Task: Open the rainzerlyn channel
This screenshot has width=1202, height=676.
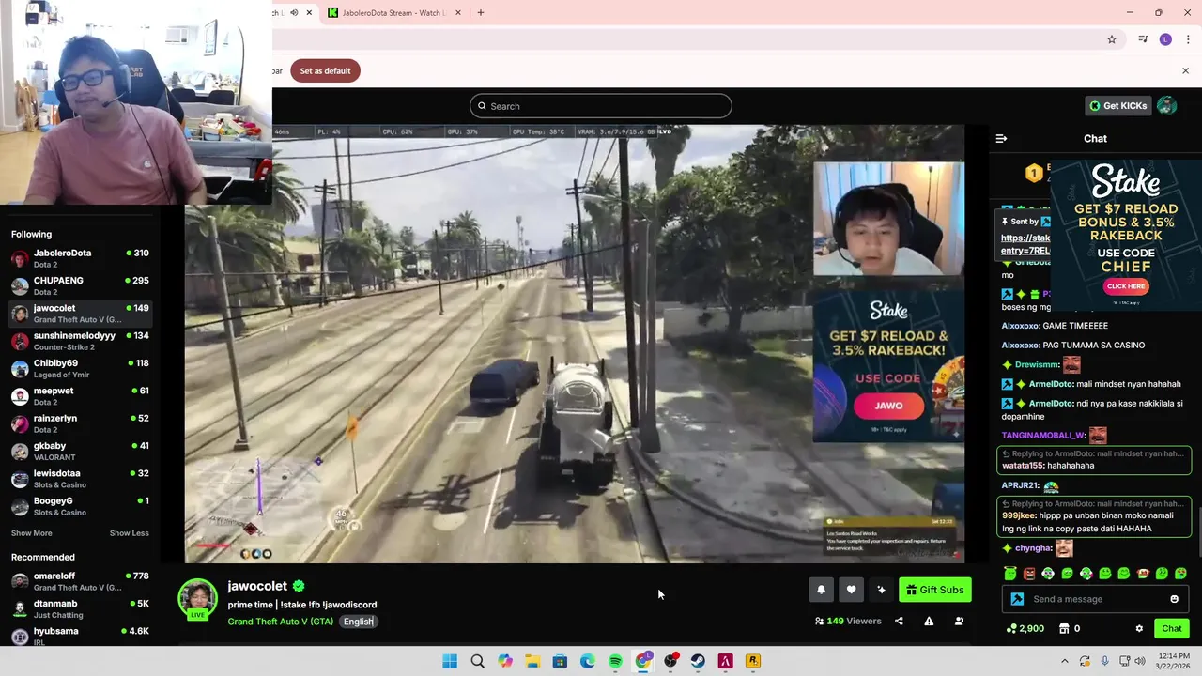Action: pyautogui.click(x=80, y=423)
